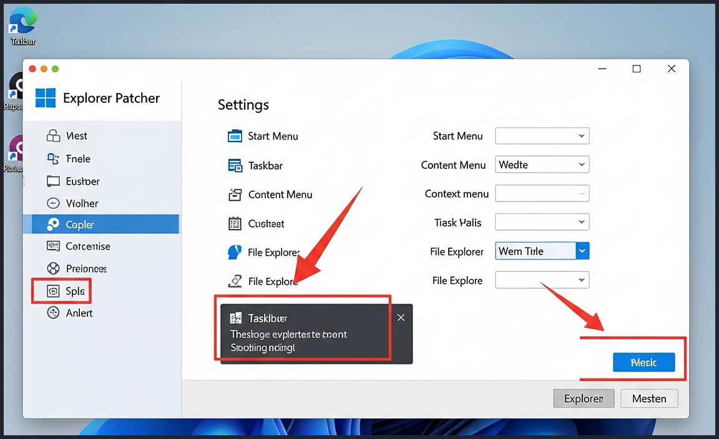Click the Preionoes sidebar icon
Image resolution: width=719 pixels, height=439 pixels.
click(54, 269)
